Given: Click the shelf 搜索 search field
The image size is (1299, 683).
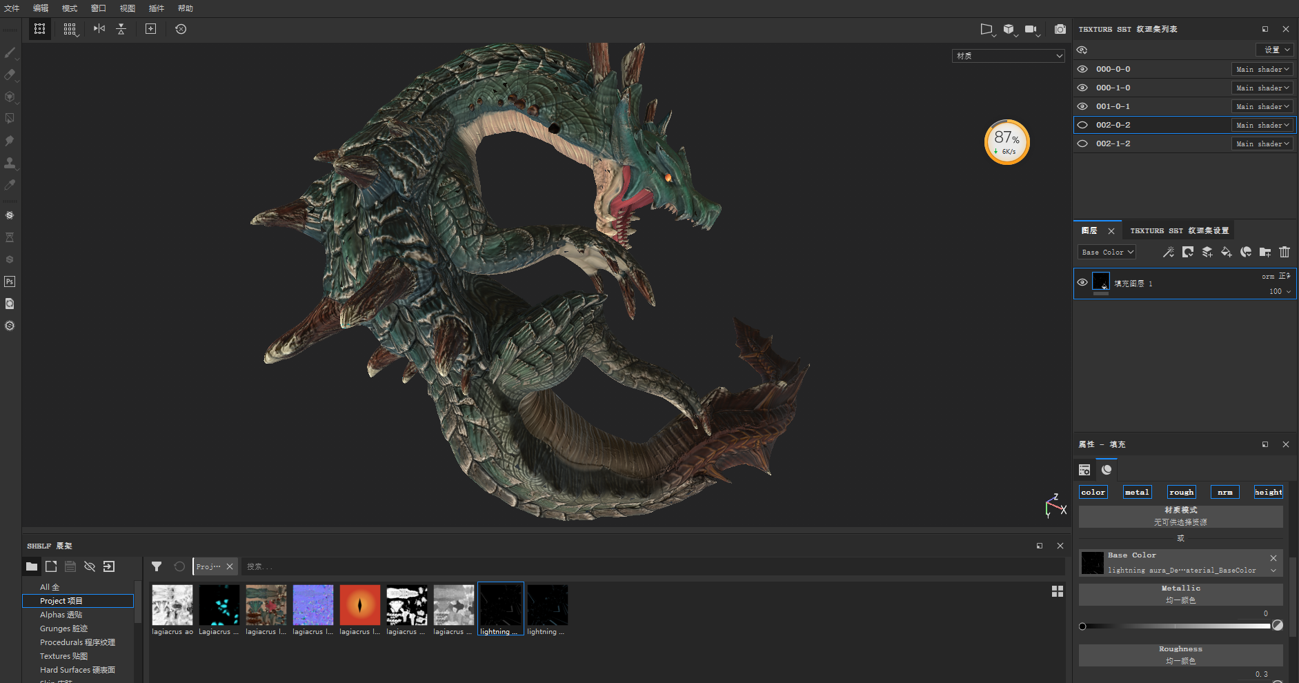Looking at the screenshot, I should (x=652, y=566).
